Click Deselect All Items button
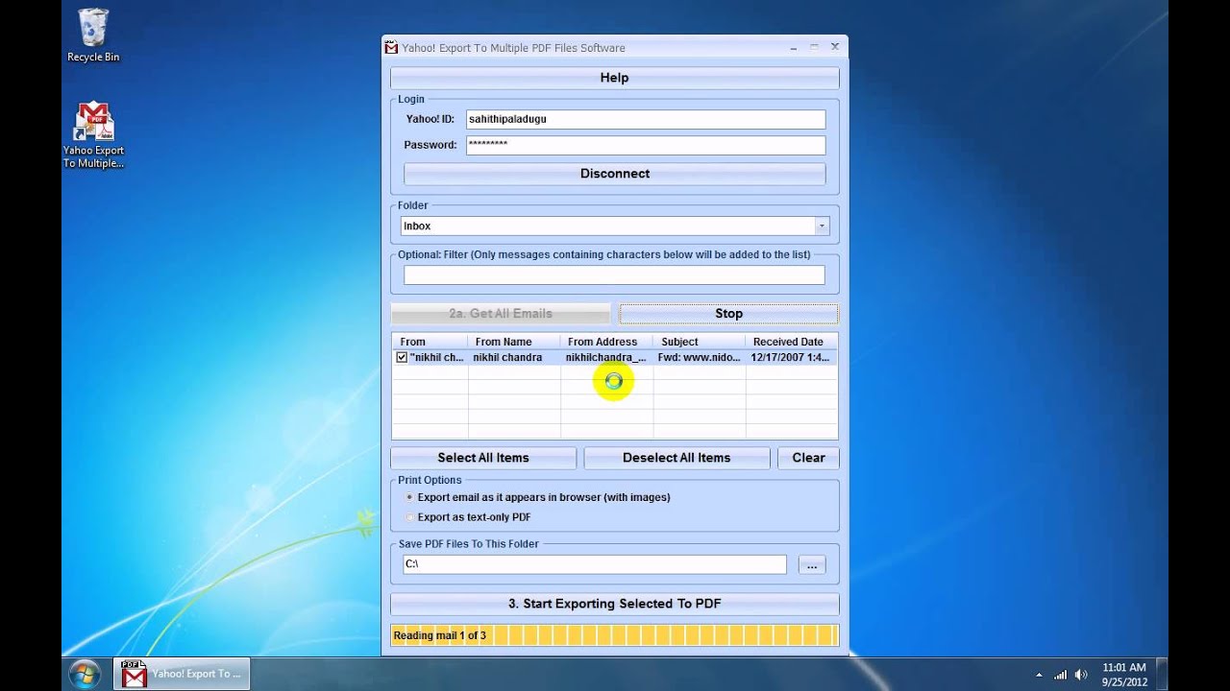Viewport: 1230px width, 691px height. pyautogui.click(x=676, y=458)
